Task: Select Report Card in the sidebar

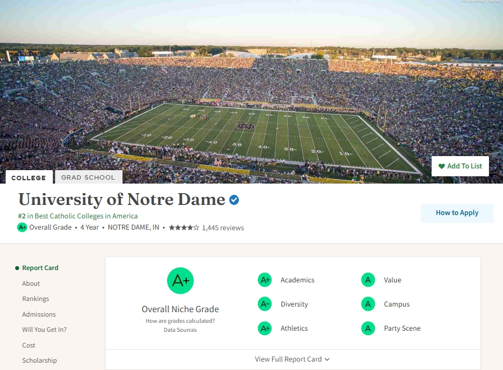Action: click(40, 268)
